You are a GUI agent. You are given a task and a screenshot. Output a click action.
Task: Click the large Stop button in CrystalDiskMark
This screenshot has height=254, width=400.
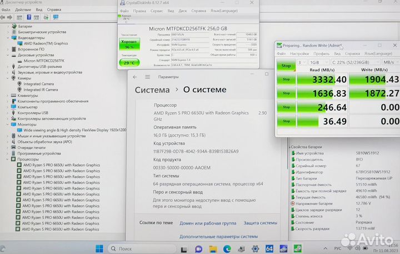click(x=286, y=66)
